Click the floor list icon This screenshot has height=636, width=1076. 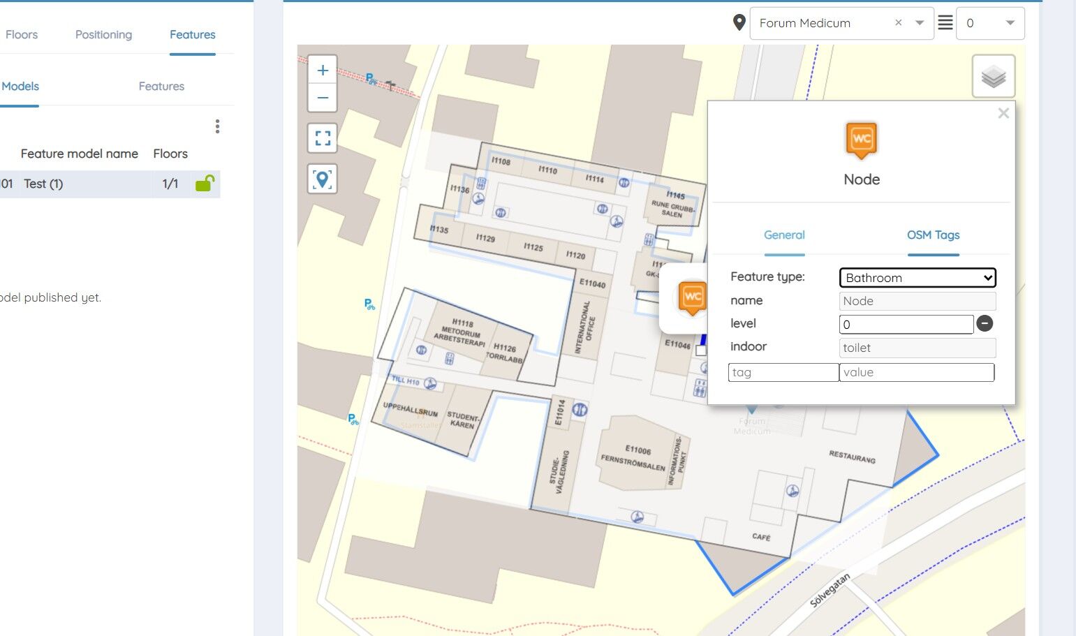tap(945, 23)
